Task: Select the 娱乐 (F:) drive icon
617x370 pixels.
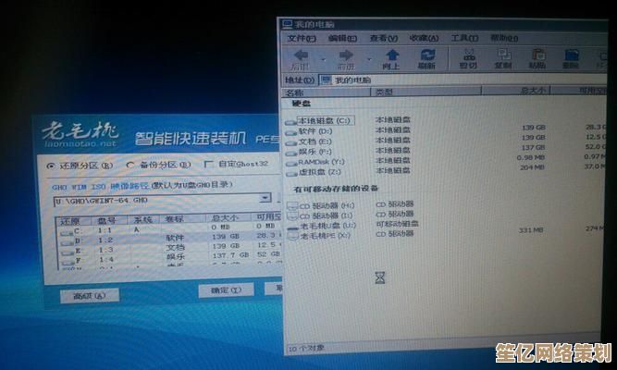Action: click(x=291, y=154)
